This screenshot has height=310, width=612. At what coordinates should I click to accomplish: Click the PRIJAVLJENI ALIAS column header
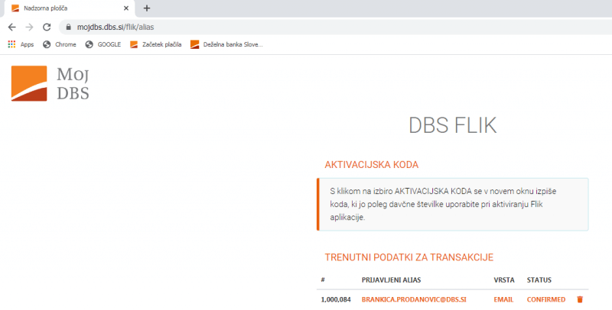coord(391,280)
